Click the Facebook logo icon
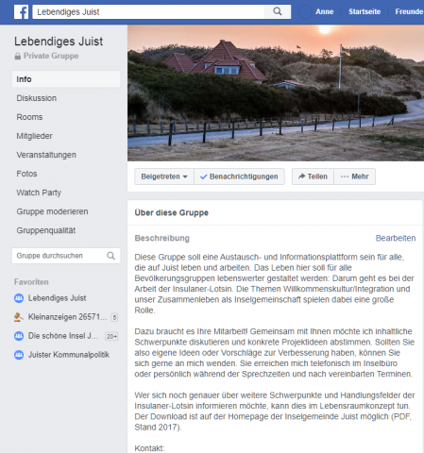This screenshot has height=453, width=424. pos(21,12)
